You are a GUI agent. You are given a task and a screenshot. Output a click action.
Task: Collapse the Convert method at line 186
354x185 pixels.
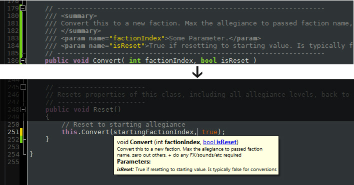[x=23, y=60]
